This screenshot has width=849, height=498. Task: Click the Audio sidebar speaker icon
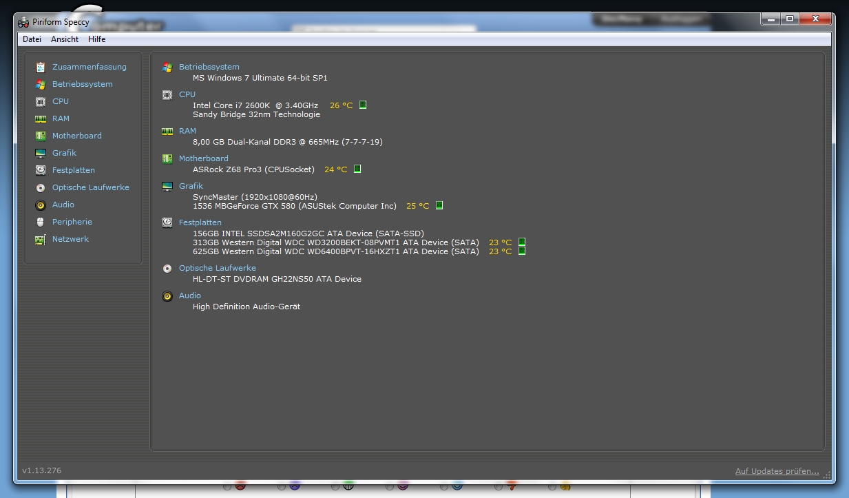40,205
